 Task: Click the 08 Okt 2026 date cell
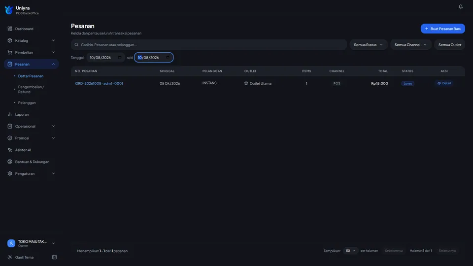pyautogui.click(x=169, y=84)
